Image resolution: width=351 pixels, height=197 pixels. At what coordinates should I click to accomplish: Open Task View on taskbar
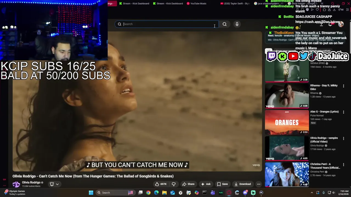click(140, 193)
